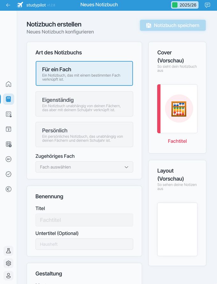Screen dimensions: 217x284
Task: Open the chat feedback icon in header
Action: [207, 5]
